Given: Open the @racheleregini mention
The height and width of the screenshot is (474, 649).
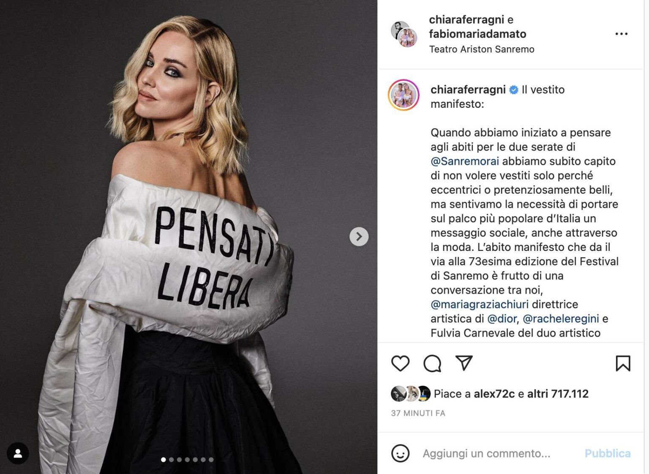Looking at the screenshot, I should [x=561, y=319].
